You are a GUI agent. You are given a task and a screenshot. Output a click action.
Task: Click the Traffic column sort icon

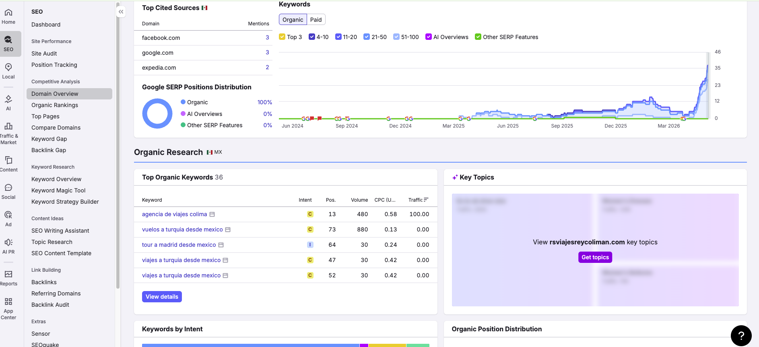[426, 200]
